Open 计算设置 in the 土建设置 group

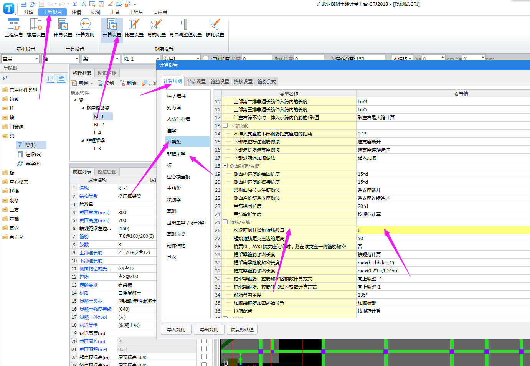pos(63,28)
